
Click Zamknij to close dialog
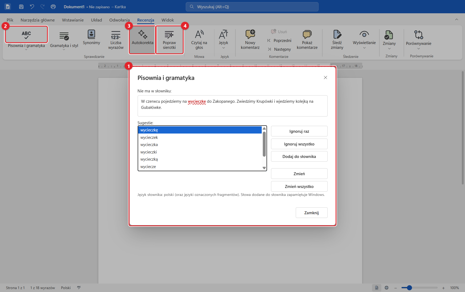[311, 213]
